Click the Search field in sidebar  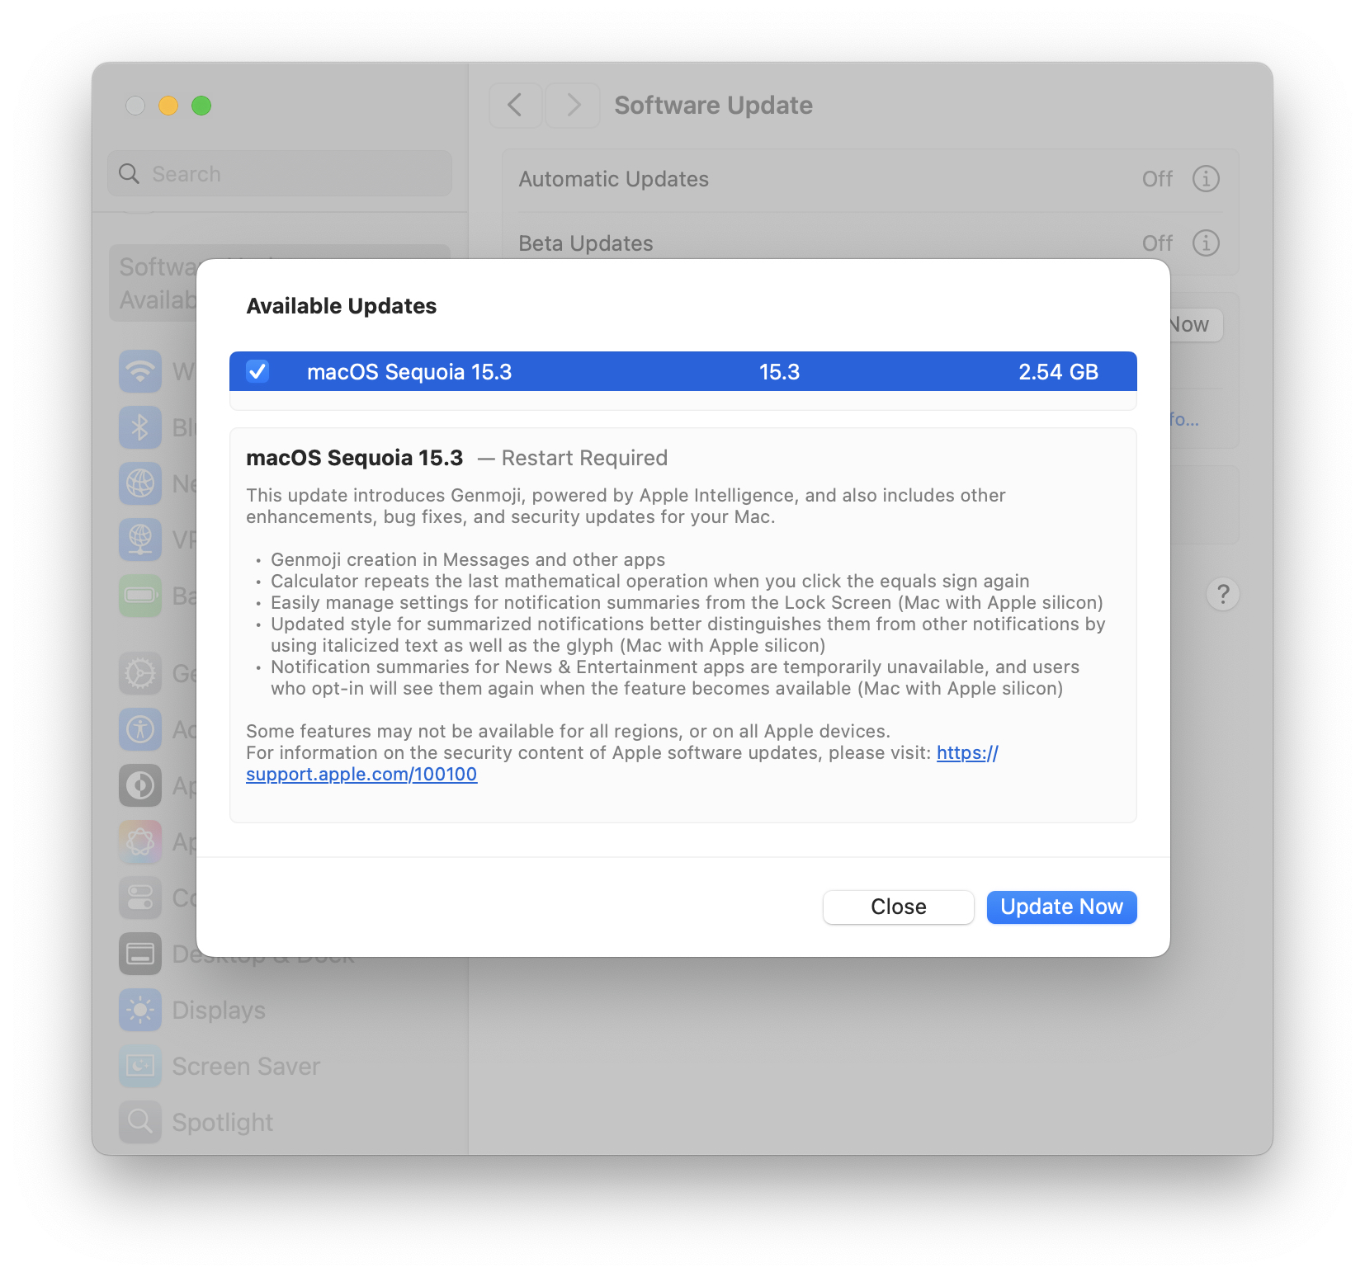point(280,173)
